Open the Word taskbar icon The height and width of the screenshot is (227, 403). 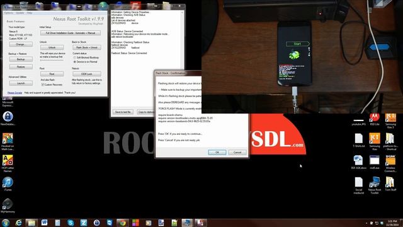45,223
